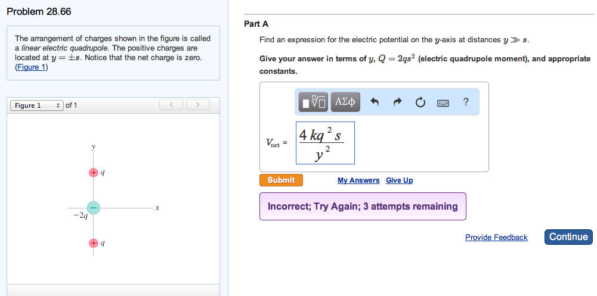Submit the answer
This screenshot has width=597, height=296.
281,180
